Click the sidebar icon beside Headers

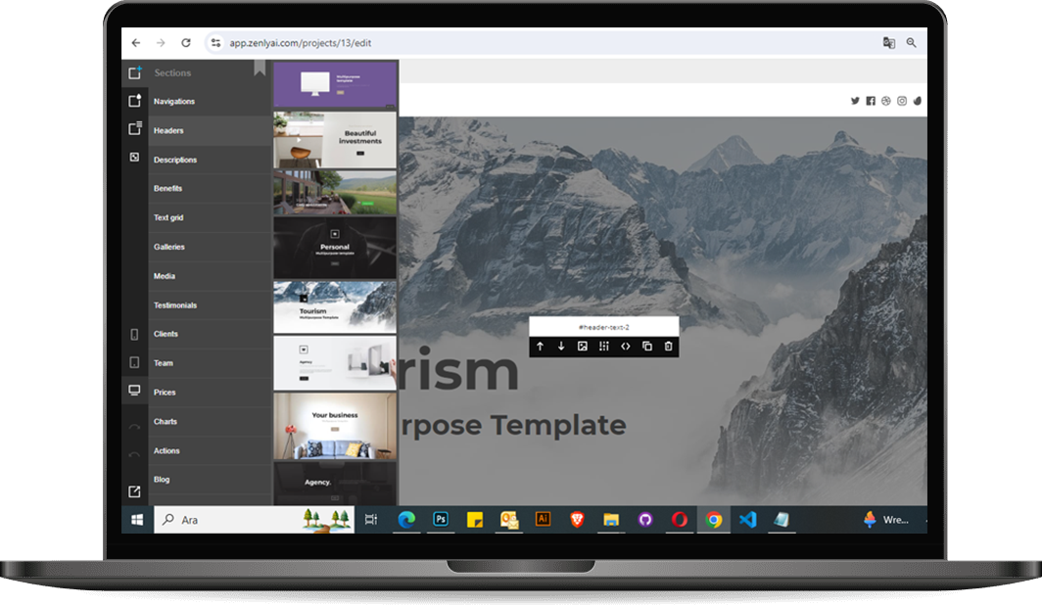pos(135,128)
